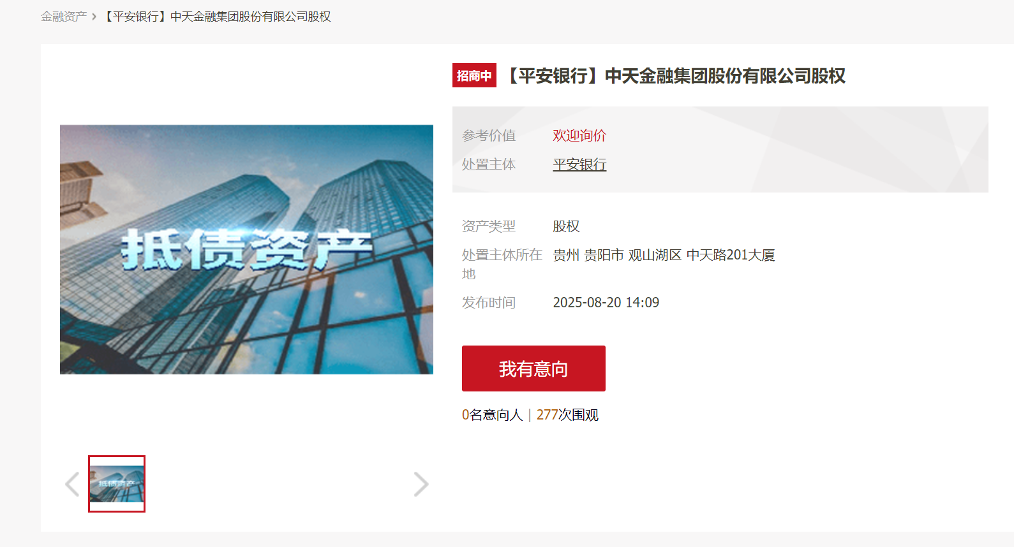Click the 招商中 status badge
This screenshot has height=547, width=1014.
click(x=474, y=75)
